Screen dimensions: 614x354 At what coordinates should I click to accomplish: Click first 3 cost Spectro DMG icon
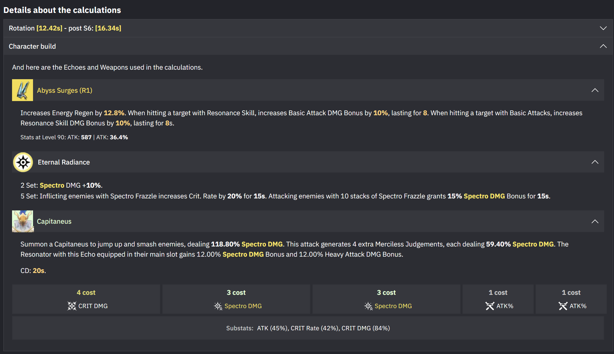[218, 306]
